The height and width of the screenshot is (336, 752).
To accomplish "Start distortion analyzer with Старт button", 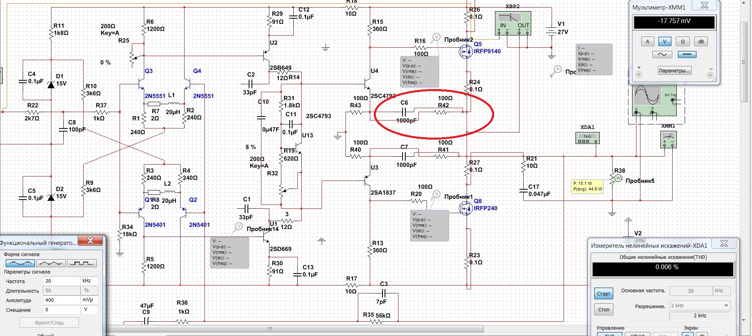I will 603,293.
